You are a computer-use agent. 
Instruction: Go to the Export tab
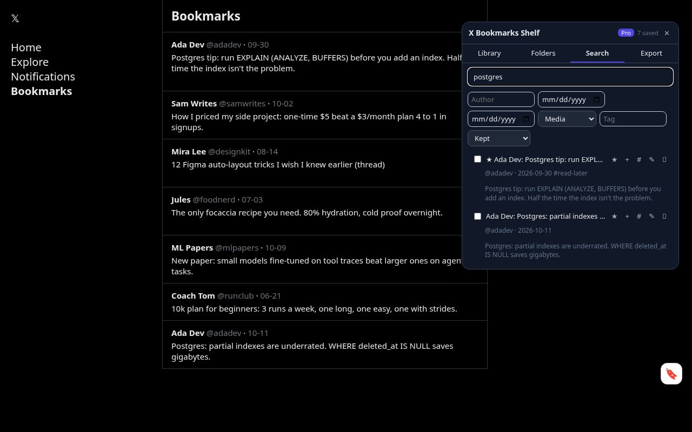click(x=651, y=53)
